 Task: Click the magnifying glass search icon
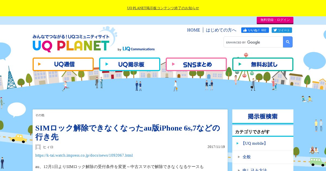click(x=288, y=42)
